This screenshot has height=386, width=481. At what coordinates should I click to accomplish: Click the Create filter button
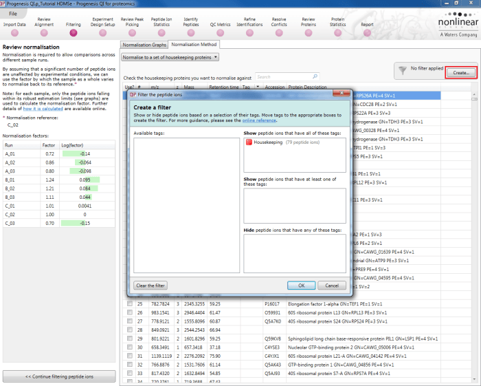point(461,73)
